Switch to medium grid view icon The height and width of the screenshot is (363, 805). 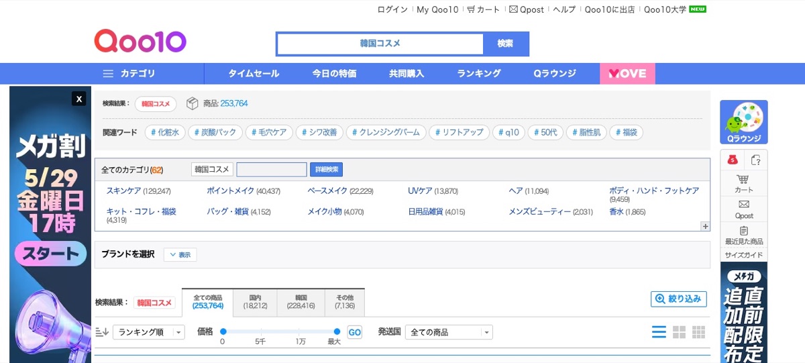tap(679, 332)
